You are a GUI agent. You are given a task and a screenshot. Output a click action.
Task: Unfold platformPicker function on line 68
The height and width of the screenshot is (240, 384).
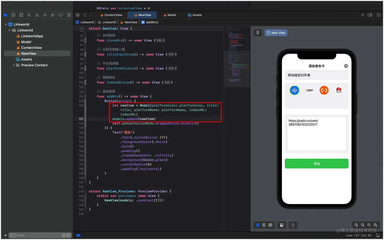click(x=85, y=68)
